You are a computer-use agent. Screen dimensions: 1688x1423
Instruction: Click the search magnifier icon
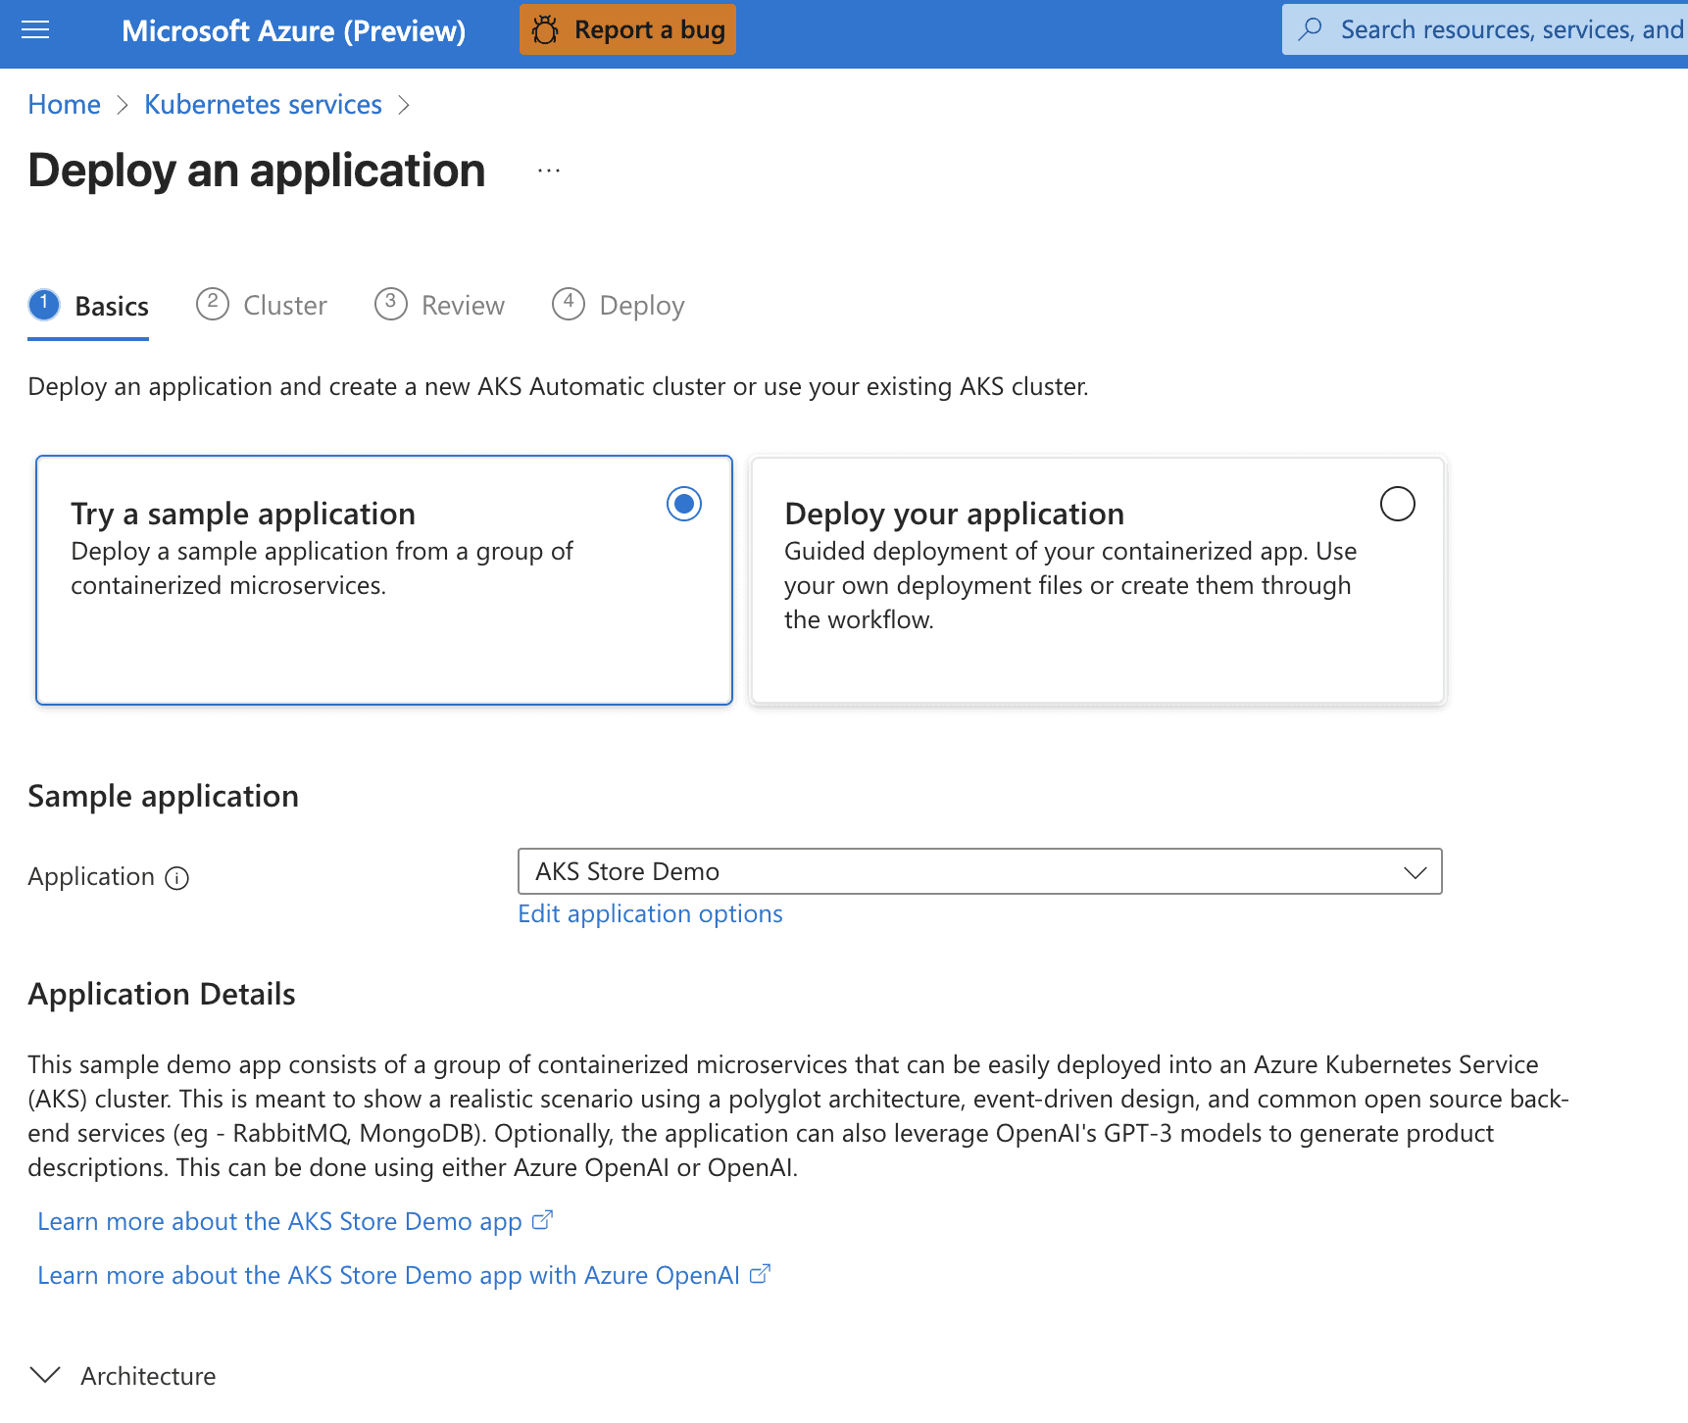click(1310, 29)
